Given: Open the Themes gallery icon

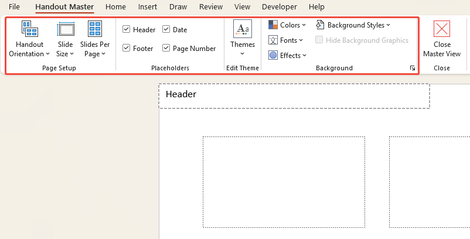Looking at the screenshot, I should 243,29.
